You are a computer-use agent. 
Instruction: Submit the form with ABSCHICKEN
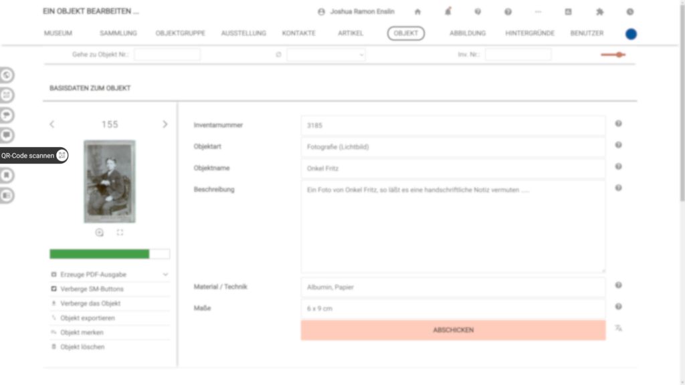pyautogui.click(x=454, y=330)
